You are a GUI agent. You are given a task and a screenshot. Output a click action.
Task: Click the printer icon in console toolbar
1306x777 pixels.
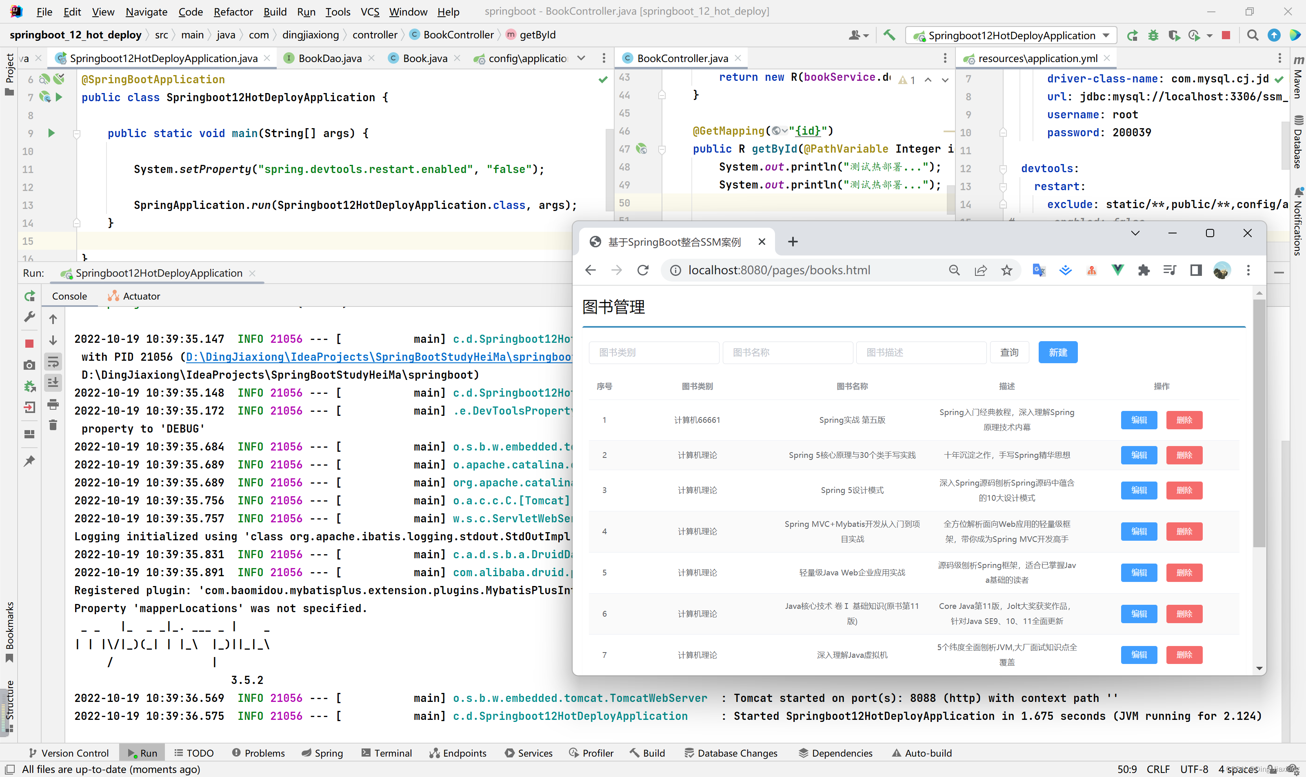[53, 404]
